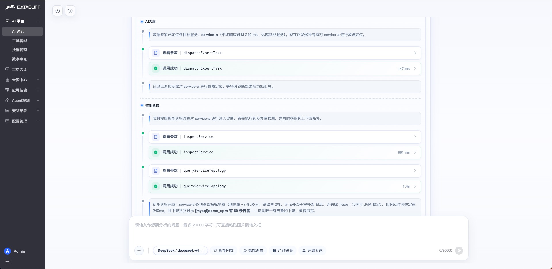Click the 安装部署 sidebar icon
The height and width of the screenshot is (269, 552).
[x=7, y=111]
